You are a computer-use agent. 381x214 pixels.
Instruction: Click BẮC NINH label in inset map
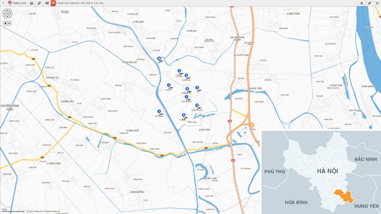click(365, 159)
